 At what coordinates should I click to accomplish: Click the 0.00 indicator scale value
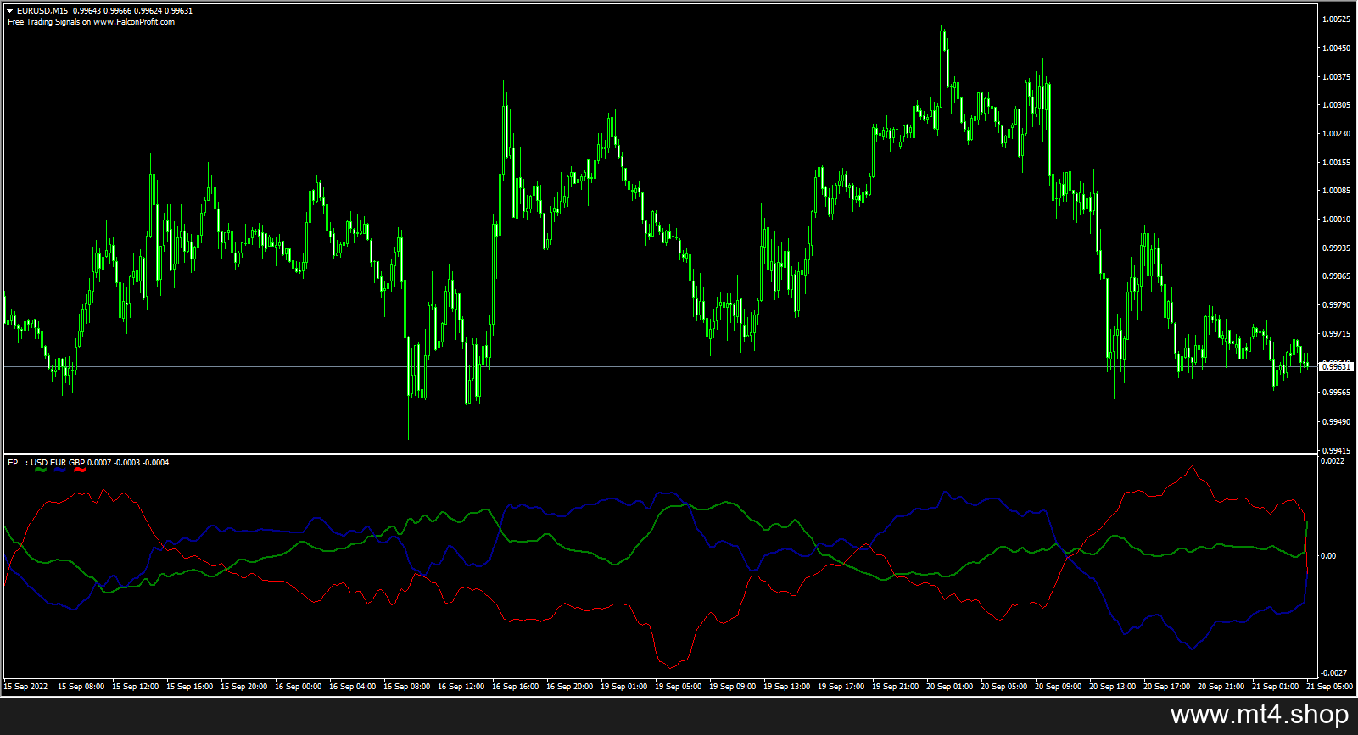(x=1328, y=556)
